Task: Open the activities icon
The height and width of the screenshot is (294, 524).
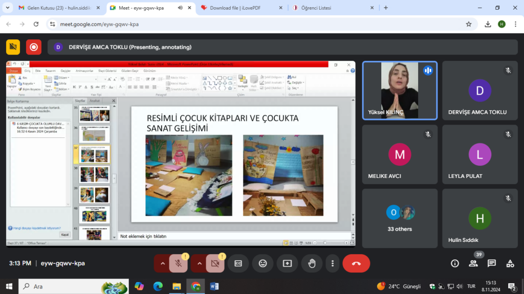Action: 510,263
